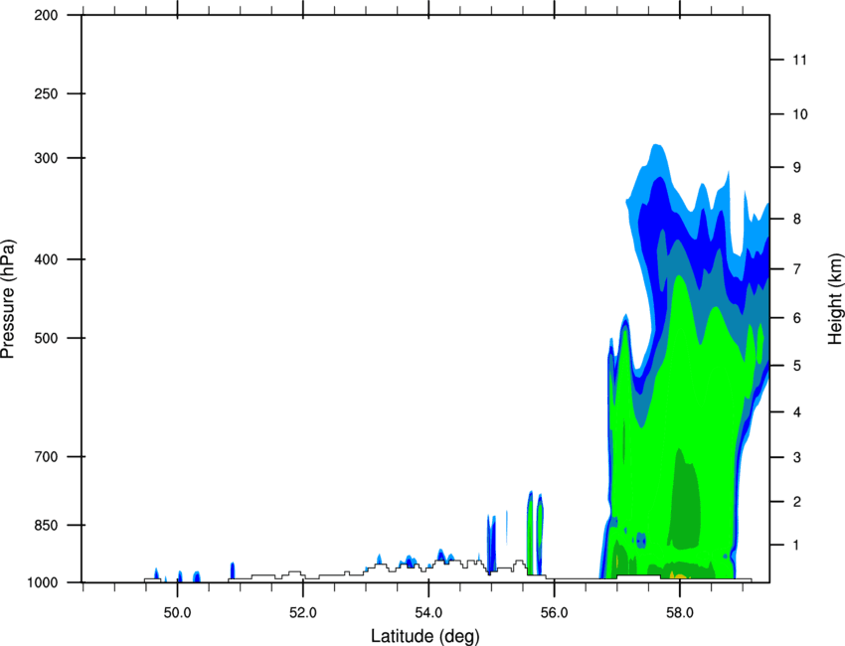Click the light blue cloud top peak
The height and width of the screenshot is (646, 845).
656,154
